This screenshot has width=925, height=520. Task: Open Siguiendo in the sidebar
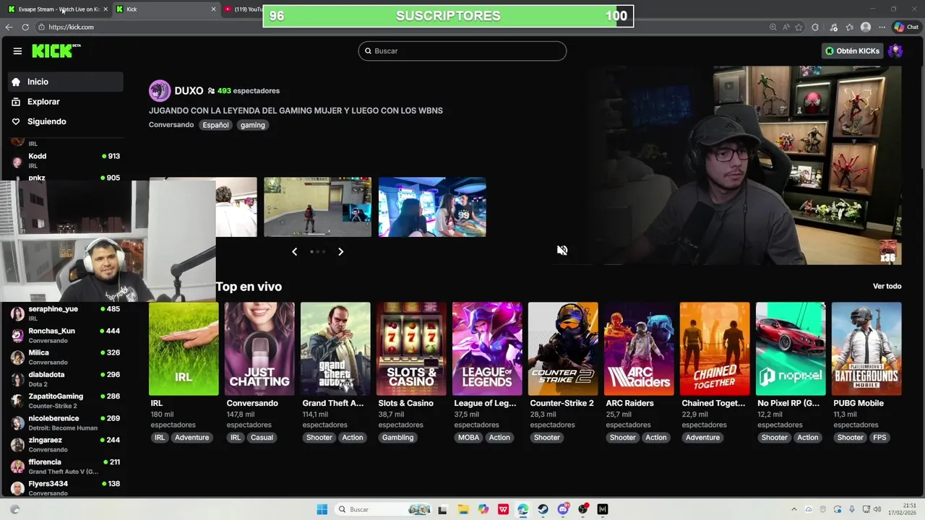[x=66, y=121]
